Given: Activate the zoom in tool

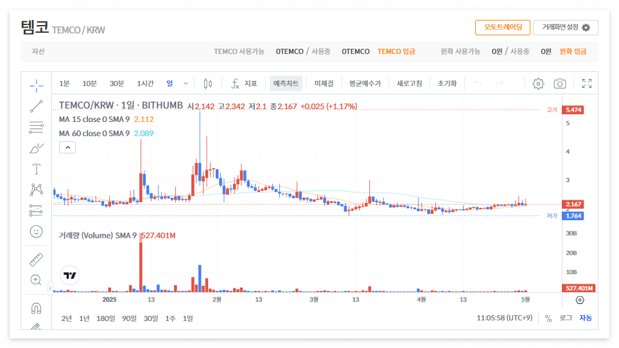Looking at the screenshot, I should coord(37,280).
